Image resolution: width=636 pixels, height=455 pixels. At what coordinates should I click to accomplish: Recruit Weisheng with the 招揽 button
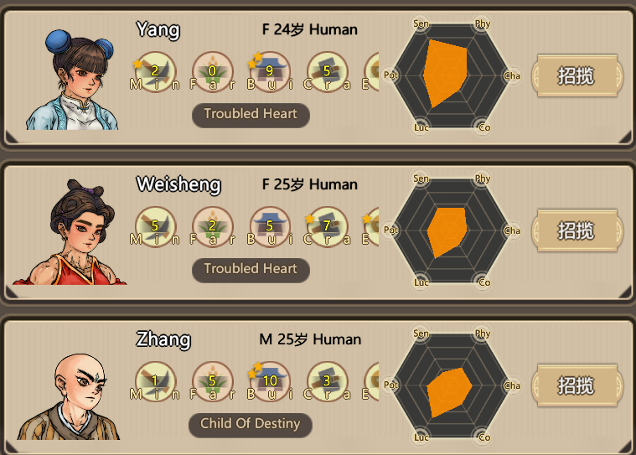(577, 230)
